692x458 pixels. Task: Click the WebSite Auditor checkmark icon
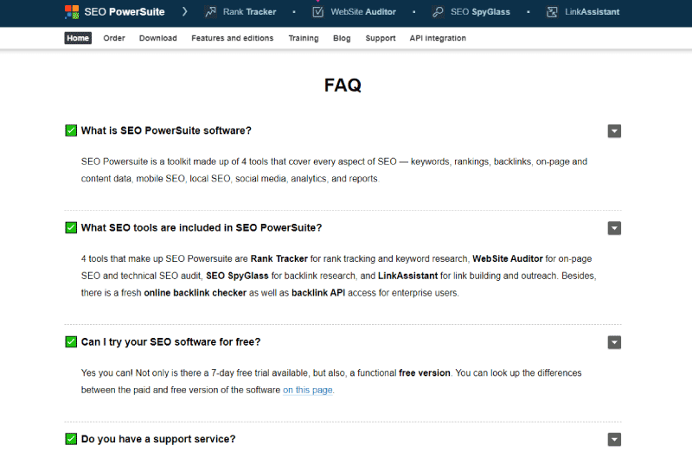coord(317,12)
